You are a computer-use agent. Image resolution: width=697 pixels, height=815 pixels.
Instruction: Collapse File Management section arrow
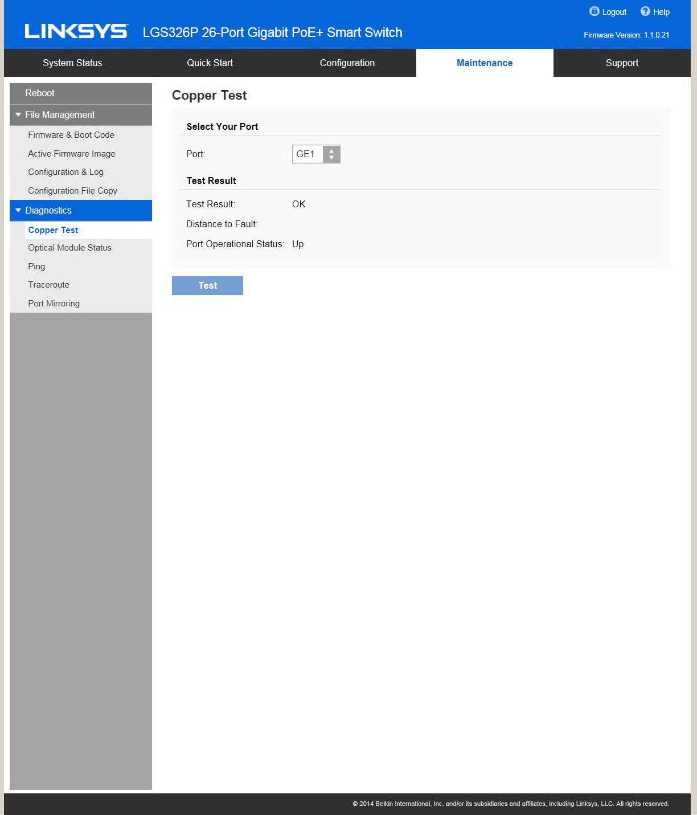tap(18, 114)
